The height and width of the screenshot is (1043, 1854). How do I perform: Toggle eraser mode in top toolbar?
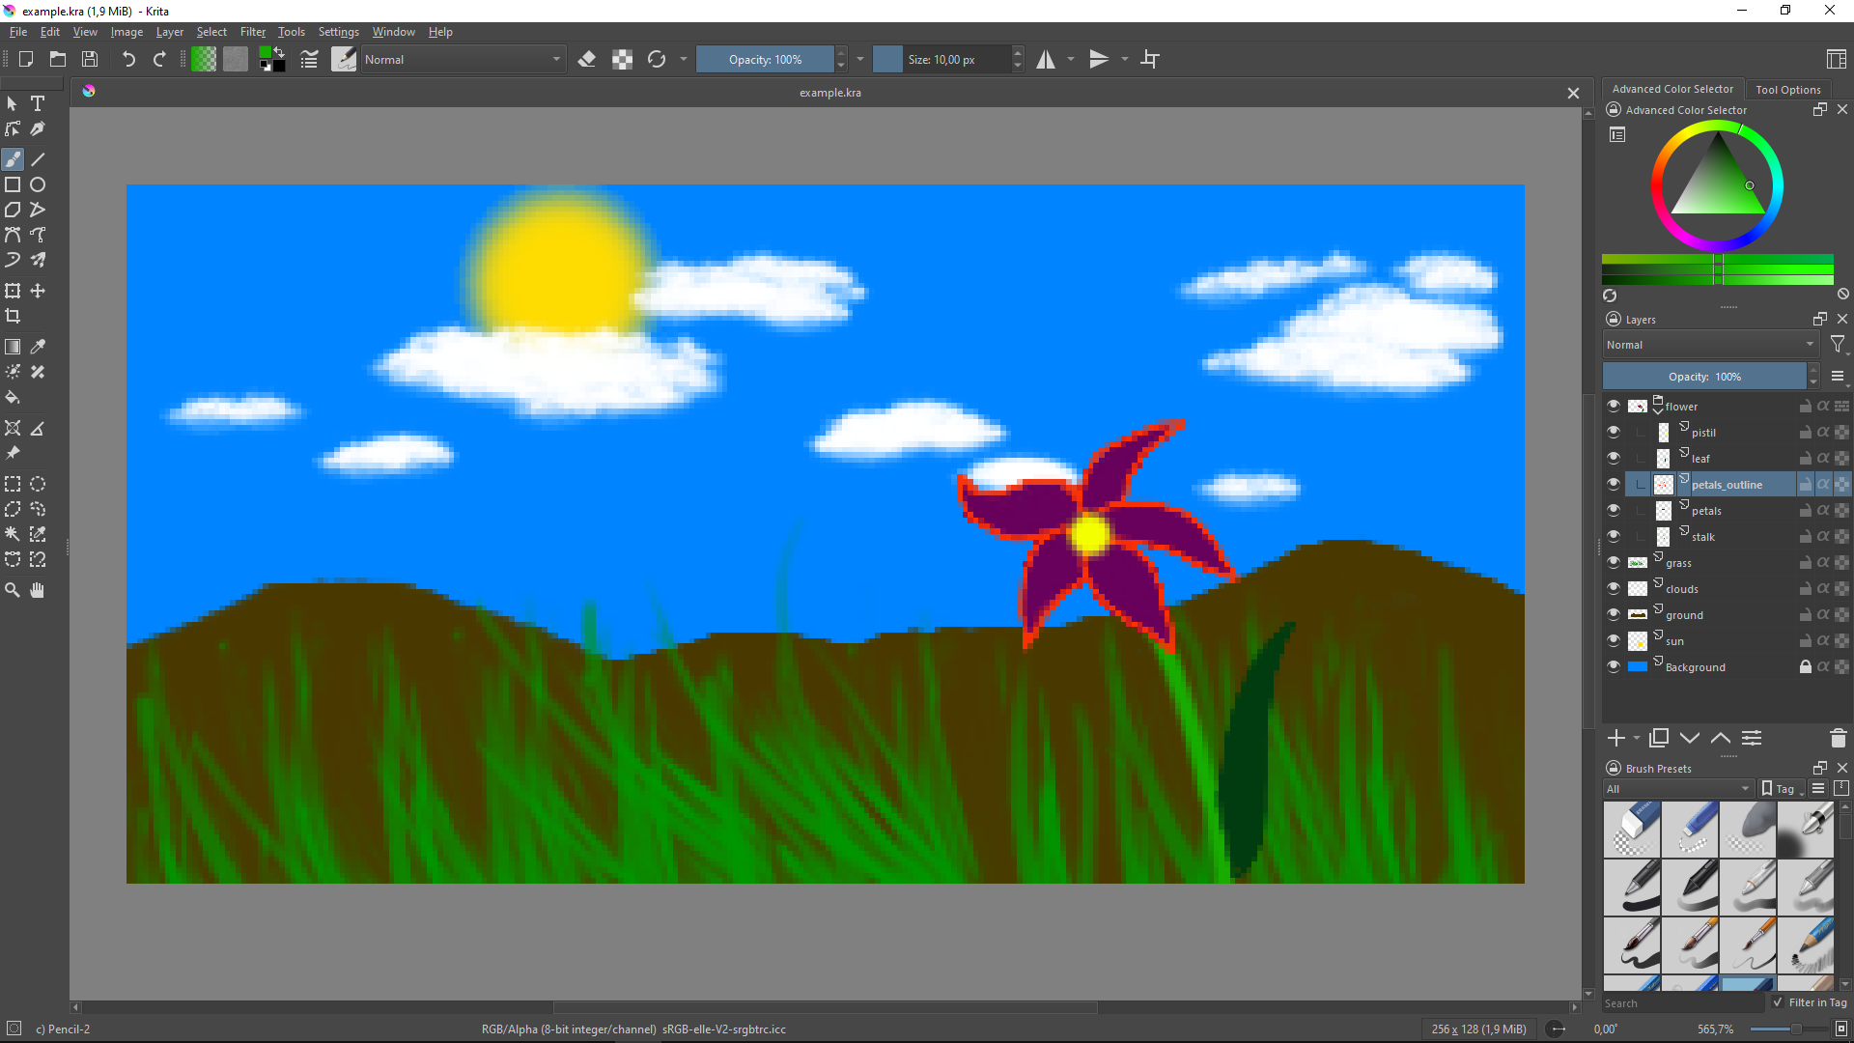coord(586,60)
